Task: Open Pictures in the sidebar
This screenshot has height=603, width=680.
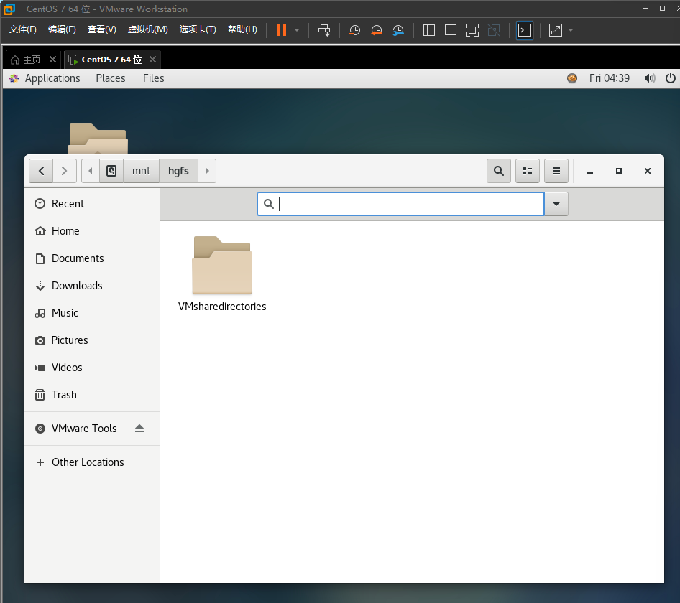Action: [x=92, y=340]
